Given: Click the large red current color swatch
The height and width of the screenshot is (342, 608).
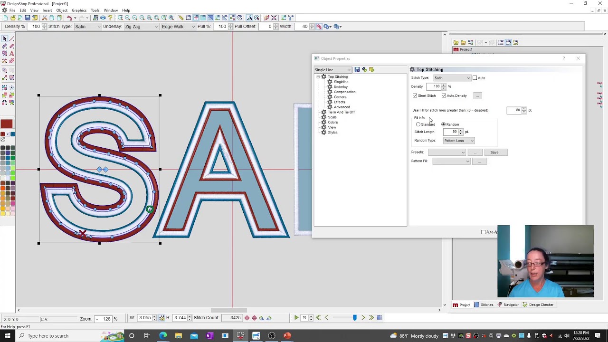Looking at the screenshot, I should [6, 124].
